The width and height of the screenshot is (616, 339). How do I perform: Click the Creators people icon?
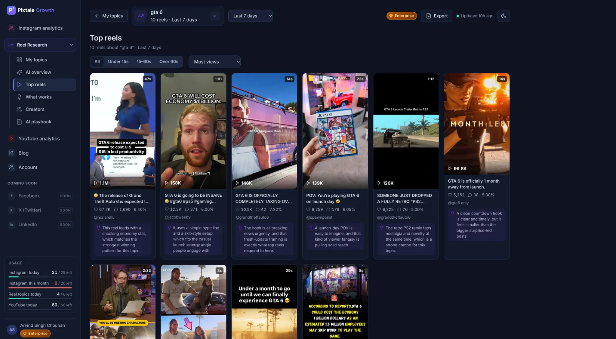click(19, 110)
